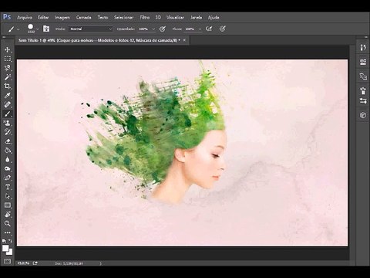The height and width of the screenshot is (278, 370).
Task: Select the Type tool
Action: coord(7,187)
